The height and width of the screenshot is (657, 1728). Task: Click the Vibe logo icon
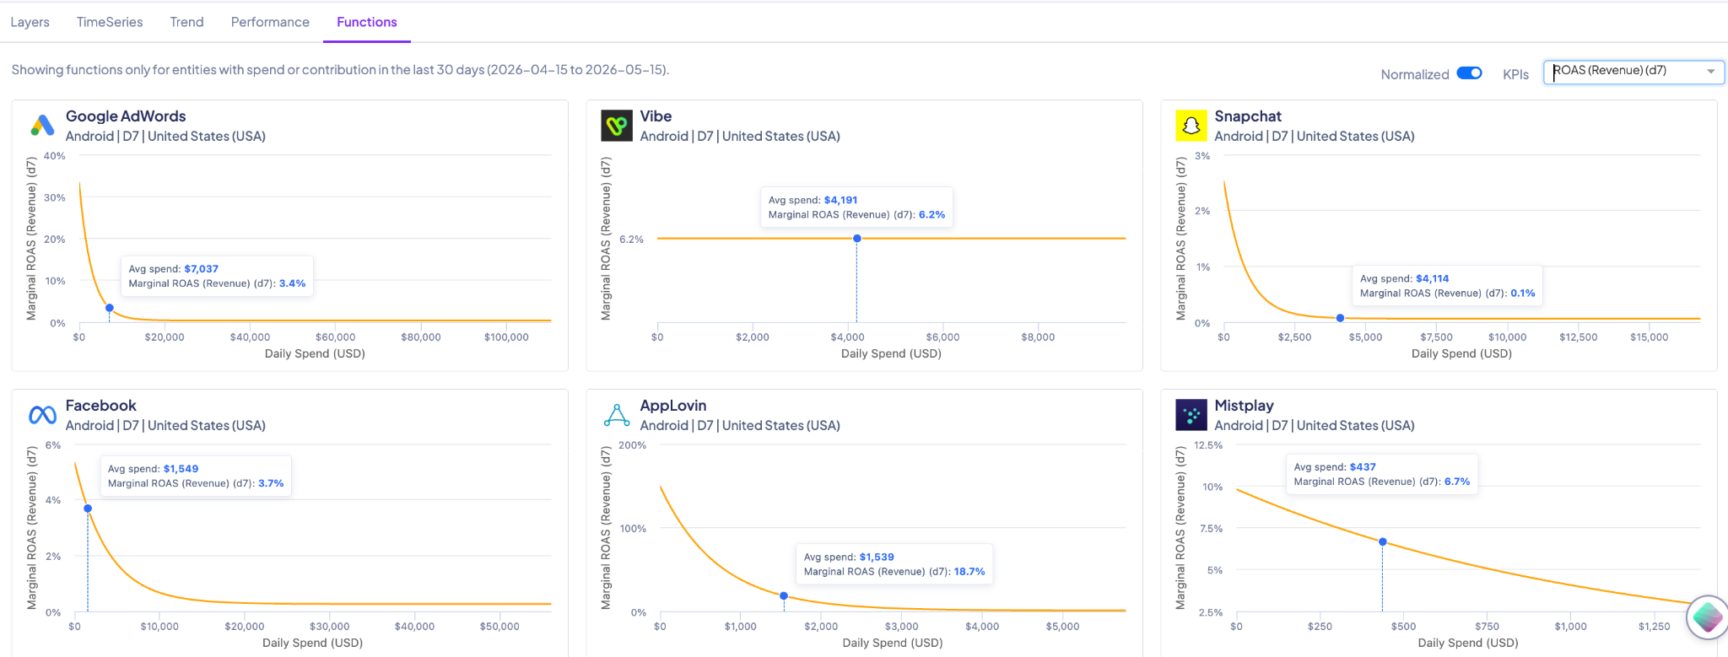[x=617, y=126]
